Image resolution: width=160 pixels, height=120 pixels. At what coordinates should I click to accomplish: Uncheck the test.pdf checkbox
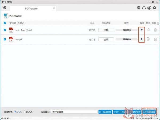5,39
